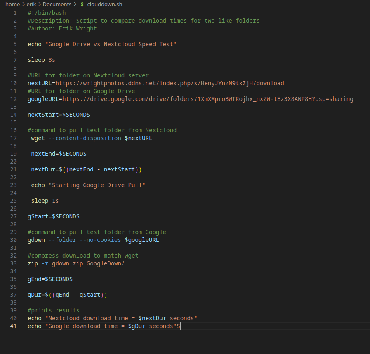Open the drive.google.com folder sharing link
Image resolution: width=370 pixels, height=354 pixels.
[x=207, y=99]
